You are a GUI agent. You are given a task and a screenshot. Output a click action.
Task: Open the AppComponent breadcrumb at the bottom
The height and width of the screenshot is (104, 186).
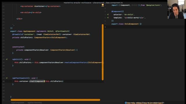point(18,103)
